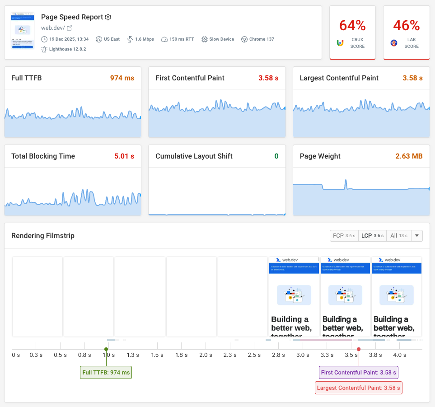Screen dimensions: 435x407
Task: Click the Slow Device gear icon
Action: tap(204, 39)
